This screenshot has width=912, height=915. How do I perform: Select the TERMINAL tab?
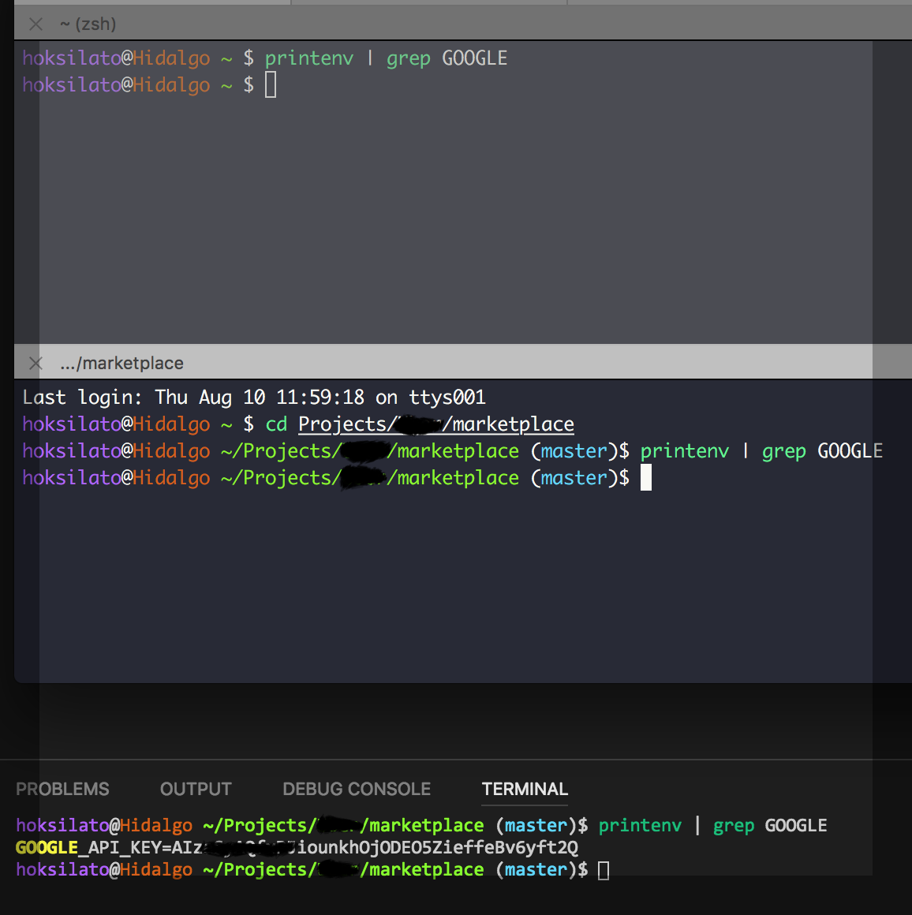pos(524,789)
